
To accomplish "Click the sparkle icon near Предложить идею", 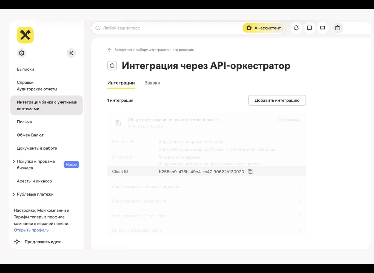I will coord(17,242).
